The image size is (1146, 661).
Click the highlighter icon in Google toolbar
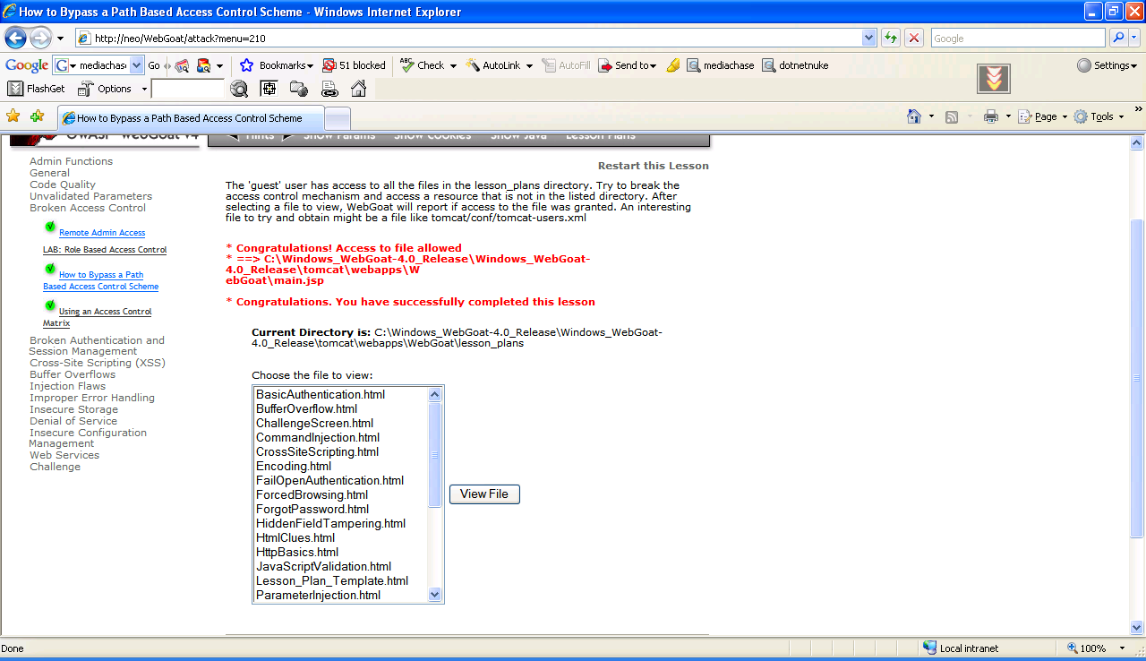click(x=673, y=65)
